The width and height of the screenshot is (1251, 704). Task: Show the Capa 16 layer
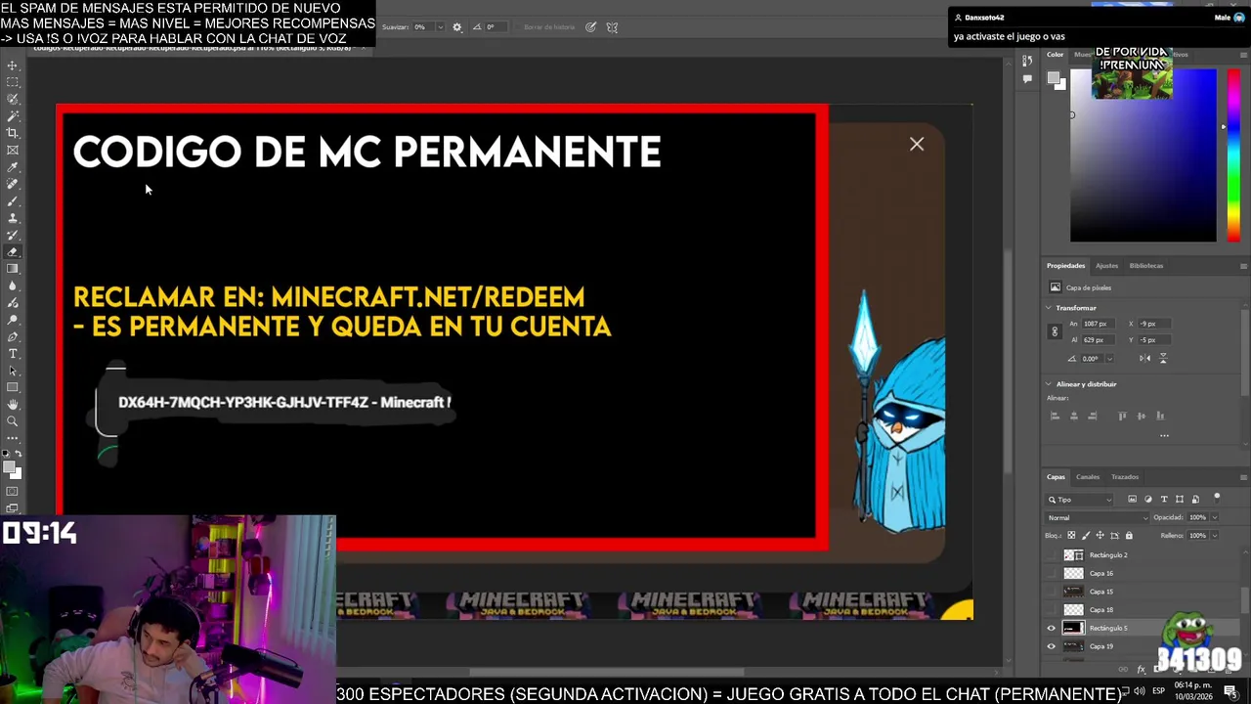click(1052, 573)
